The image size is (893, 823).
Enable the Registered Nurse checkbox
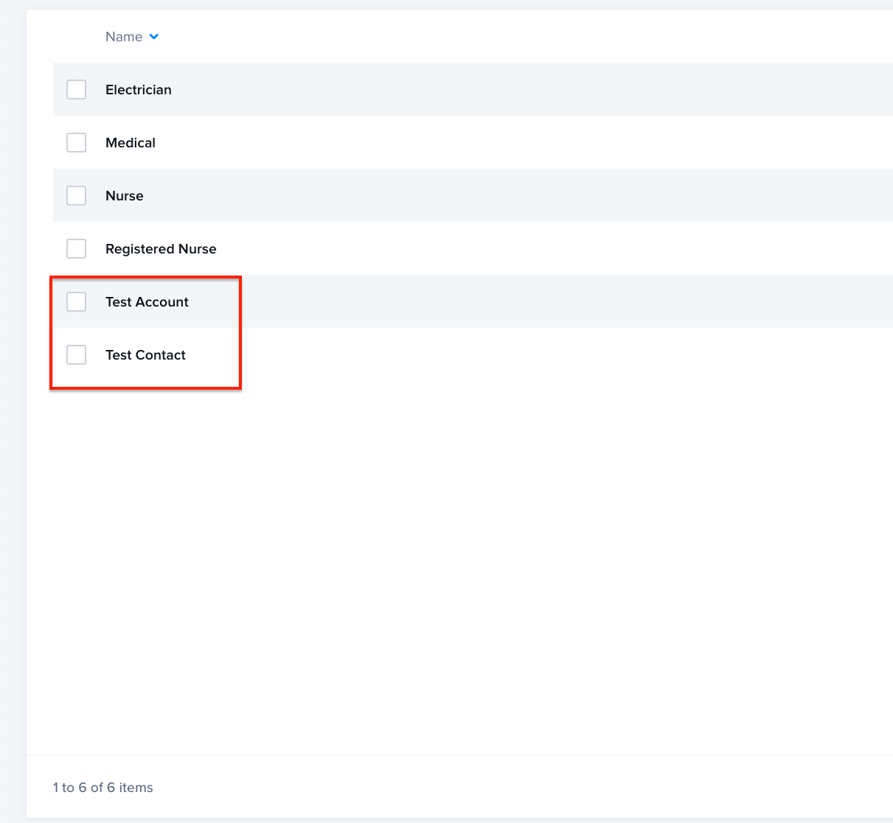point(77,249)
